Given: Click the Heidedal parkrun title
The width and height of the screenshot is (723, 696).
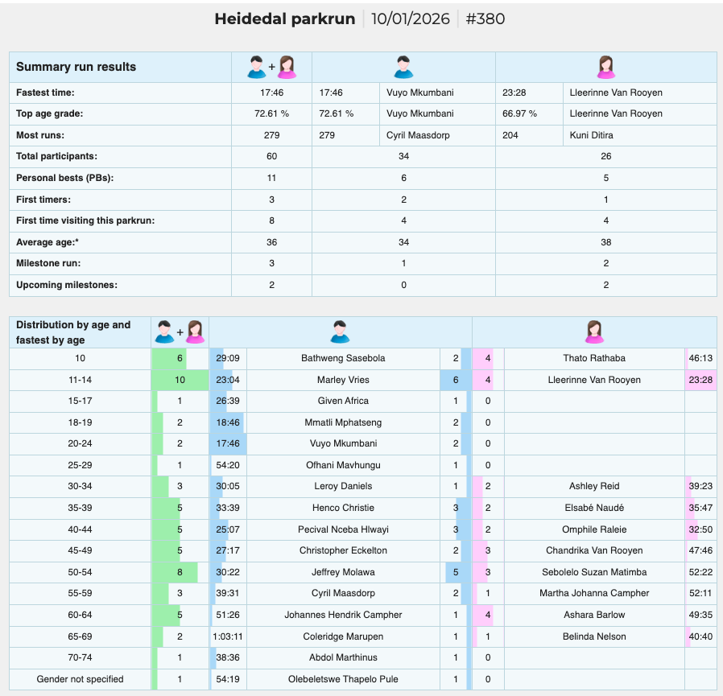Looking at the screenshot, I should pos(284,19).
